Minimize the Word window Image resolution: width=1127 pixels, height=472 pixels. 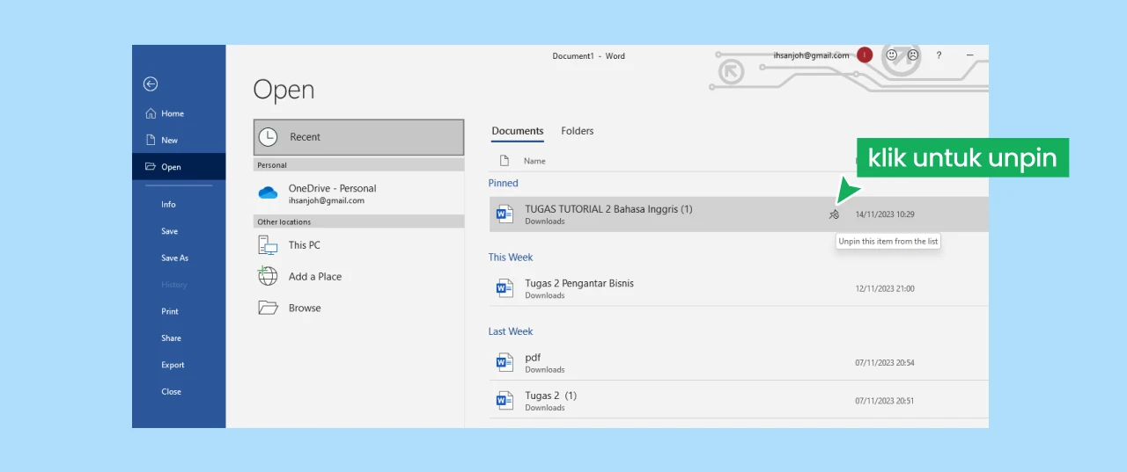pyautogui.click(x=969, y=55)
